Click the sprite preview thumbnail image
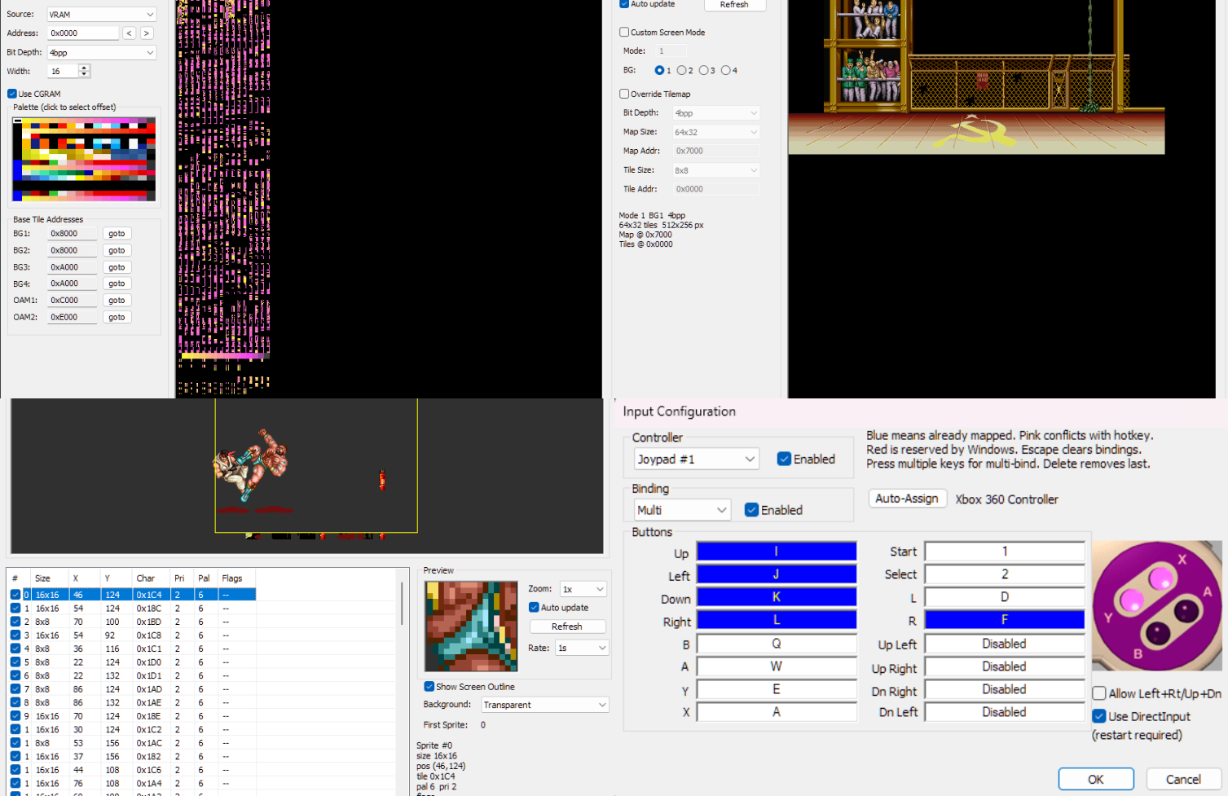The image size is (1228, 796). pyautogui.click(x=471, y=626)
